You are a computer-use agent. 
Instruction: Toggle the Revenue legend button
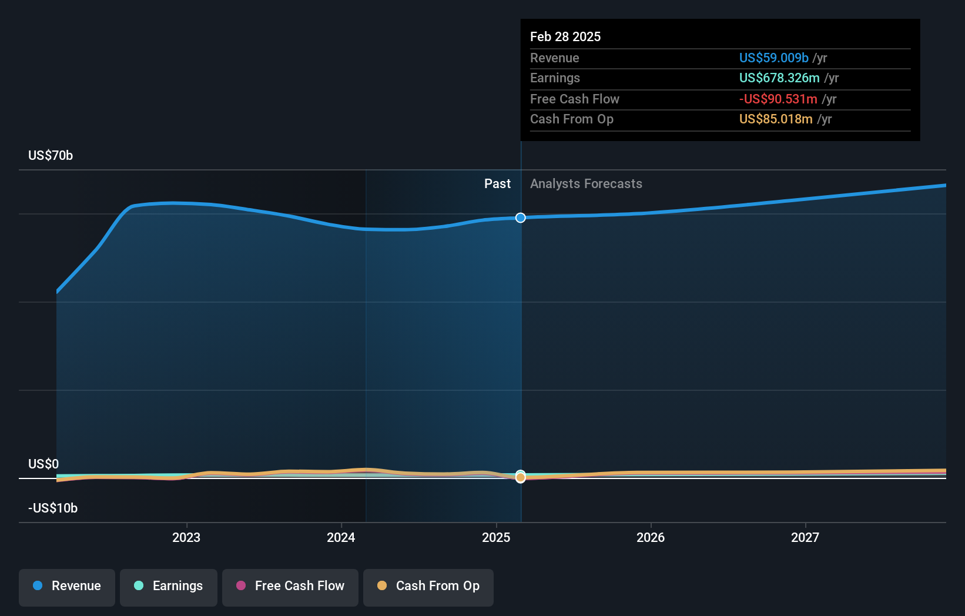67,587
